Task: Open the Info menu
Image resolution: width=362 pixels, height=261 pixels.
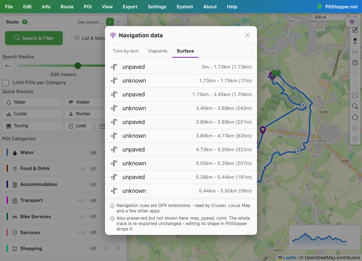Action: 46,7
